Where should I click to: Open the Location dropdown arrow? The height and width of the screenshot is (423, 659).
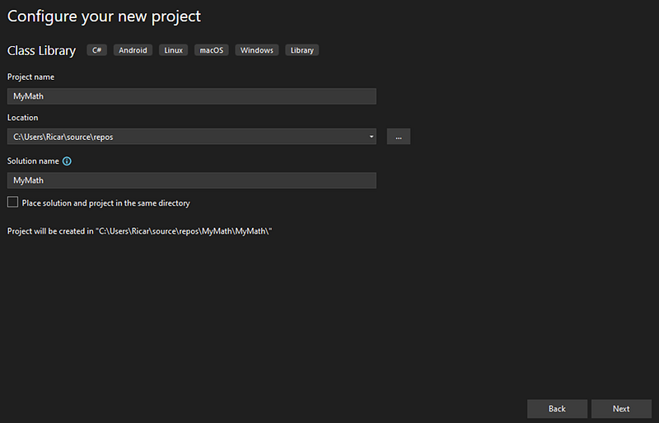(372, 137)
